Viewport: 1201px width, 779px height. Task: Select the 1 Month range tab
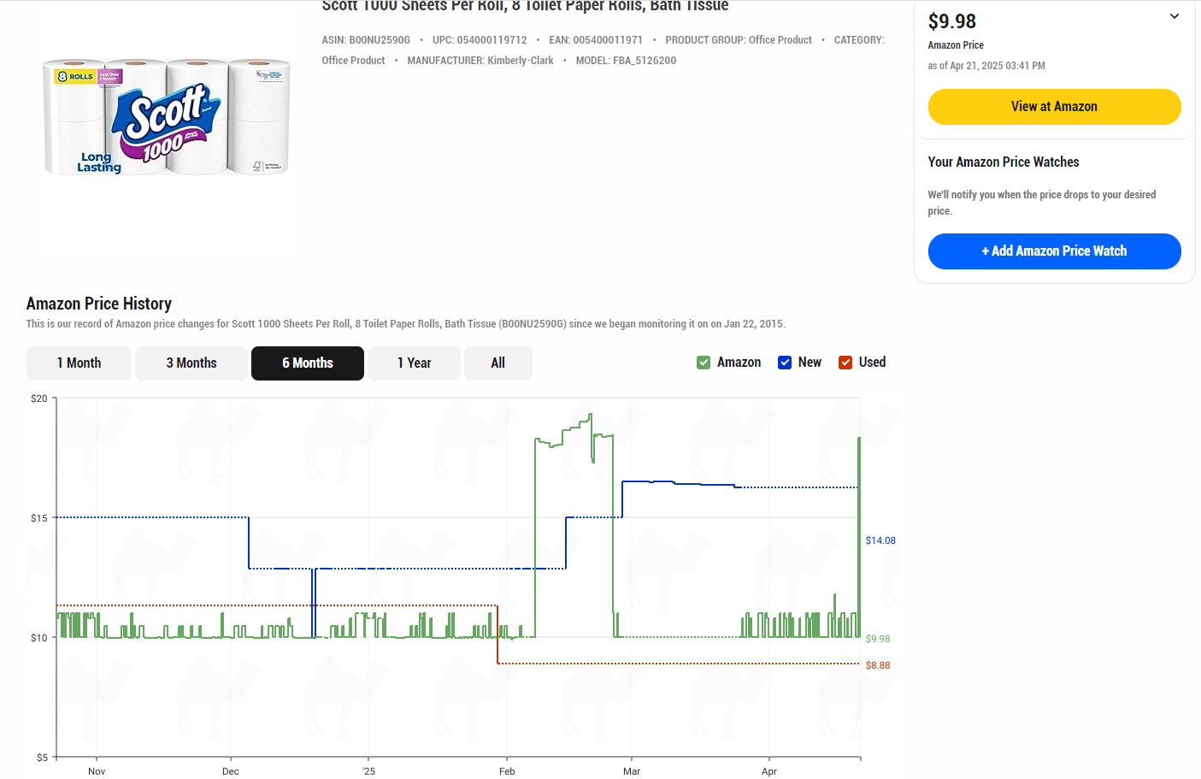(79, 363)
